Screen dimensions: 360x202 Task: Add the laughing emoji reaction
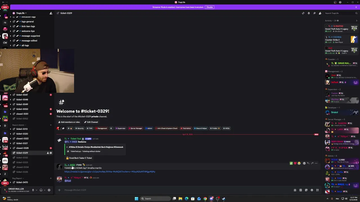pyautogui.click(x=299, y=163)
